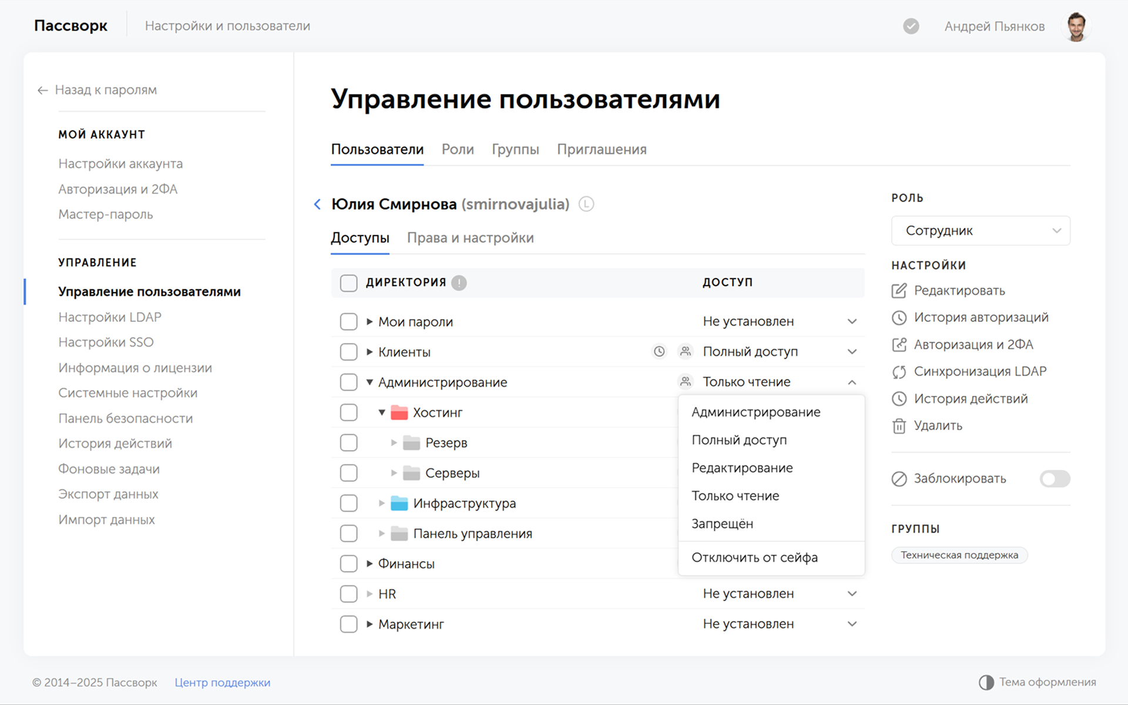This screenshot has width=1128, height=705.
Task: Tick the select-all checkbox in ДИРЕКТОРИЯ header
Action: (348, 283)
